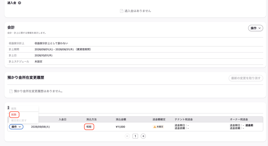Screen dimensions: 268x146
Task: Go to the previous page arrow
Action: [x=127, y=136]
